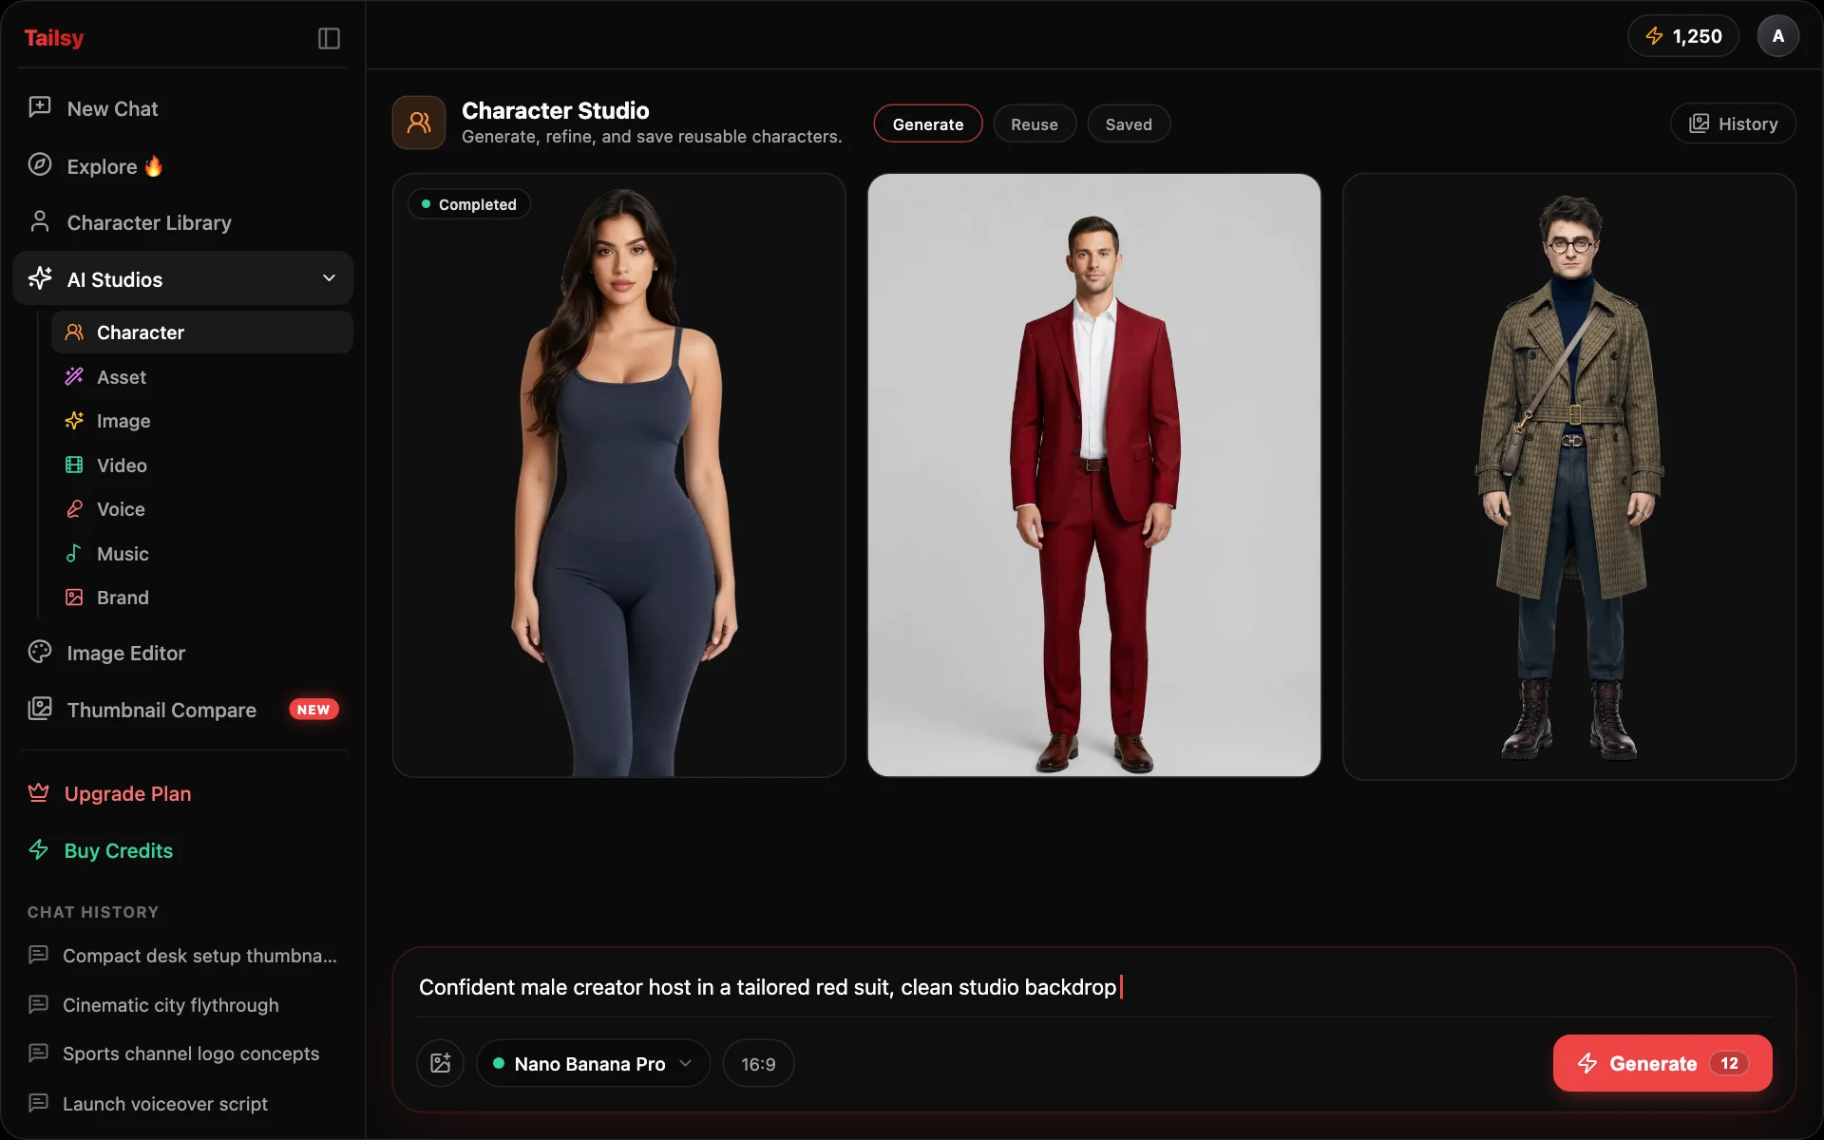1824x1140 pixels.
Task: Open the Character Library
Action: pyautogui.click(x=183, y=222)
